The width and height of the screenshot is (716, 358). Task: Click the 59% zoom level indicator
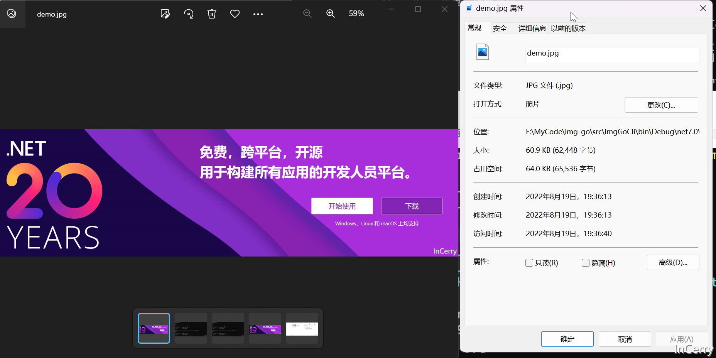point(356,14)
